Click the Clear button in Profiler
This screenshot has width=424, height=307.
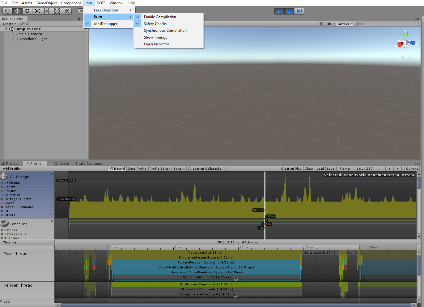(x=309, y=169)
